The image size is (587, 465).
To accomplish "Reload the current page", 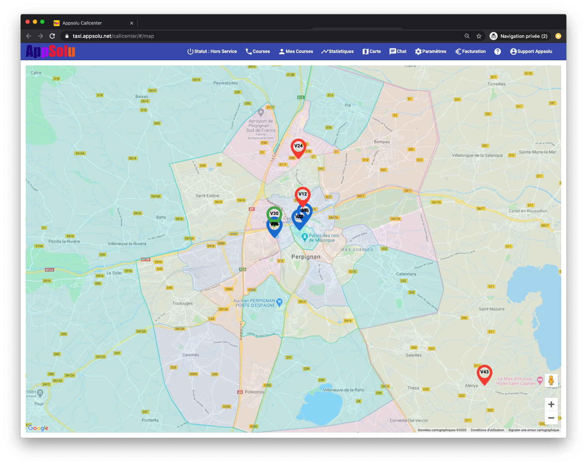I will (x=52, y=36).
